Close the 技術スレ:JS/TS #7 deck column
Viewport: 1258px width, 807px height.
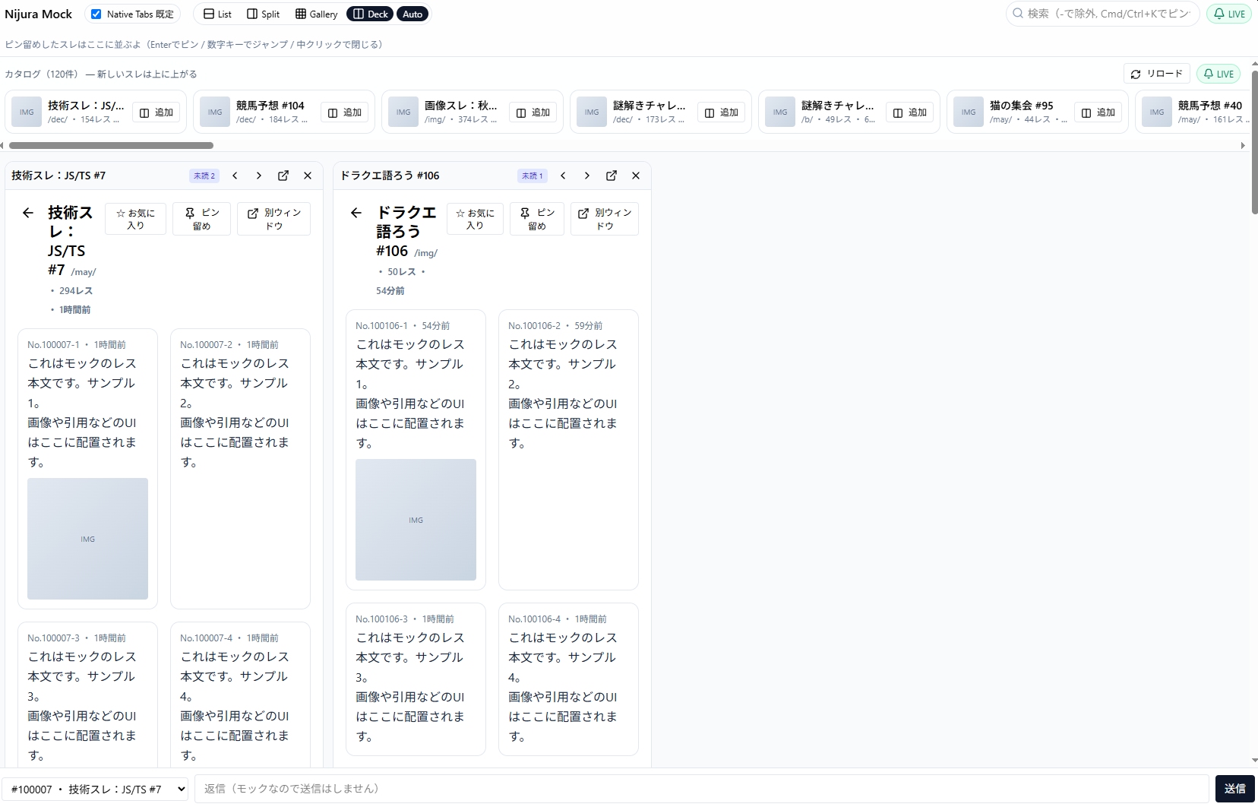(308, 176)
